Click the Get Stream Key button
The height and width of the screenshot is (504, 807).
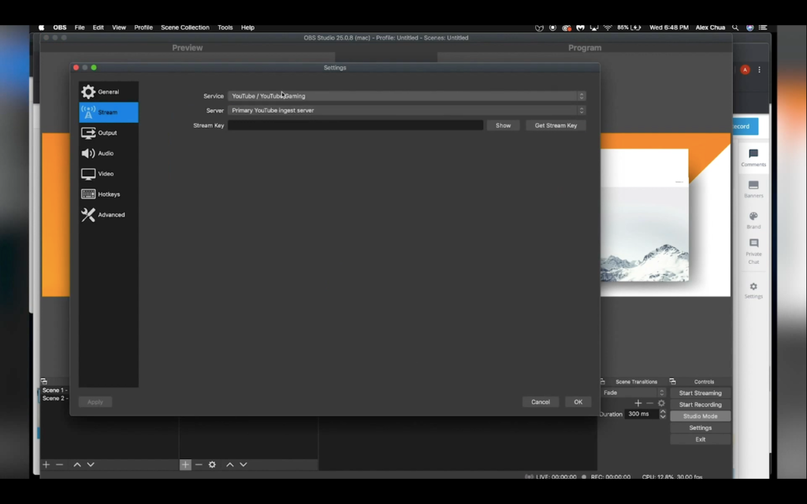click(556, 125)
